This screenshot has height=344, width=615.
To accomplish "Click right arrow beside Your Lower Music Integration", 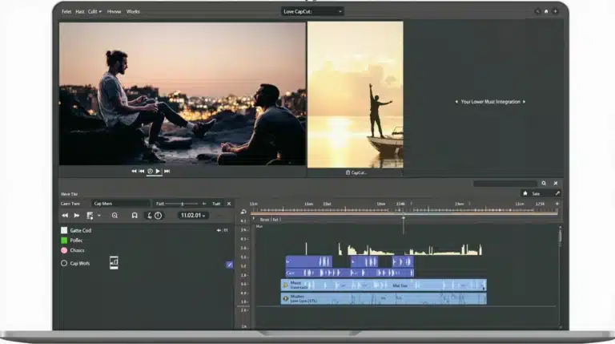I will (524, 102).
